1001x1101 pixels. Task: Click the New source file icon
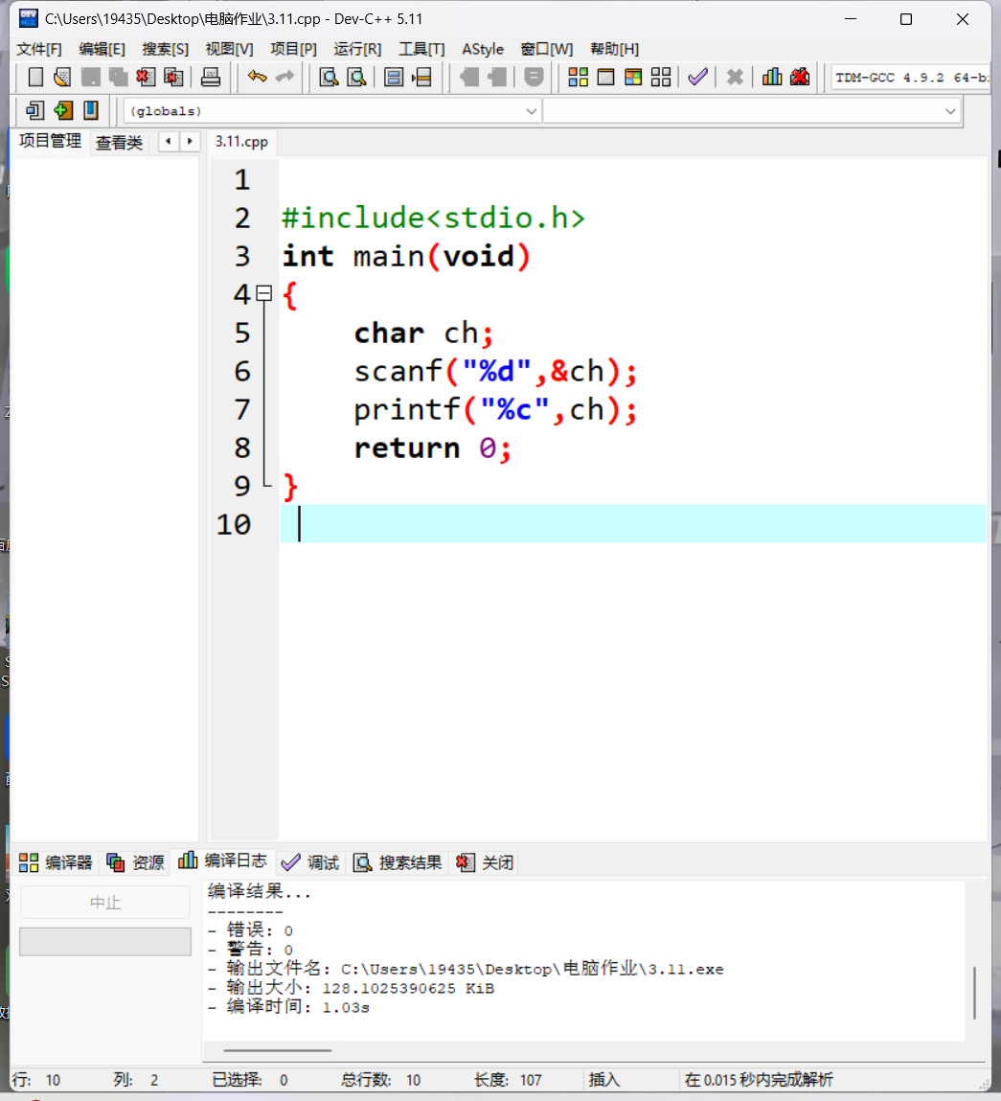[35, 78]
